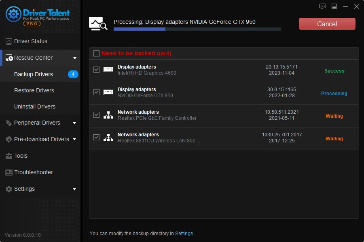Image resolution: width=364 pixels, height=242 pixels.
Task: Click the NVIDIA GeForce GTX 950 adapter icon
Action: click(x=108, y=92)
